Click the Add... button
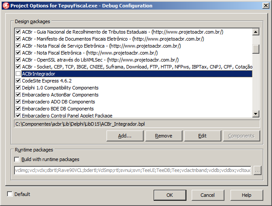 125,136
